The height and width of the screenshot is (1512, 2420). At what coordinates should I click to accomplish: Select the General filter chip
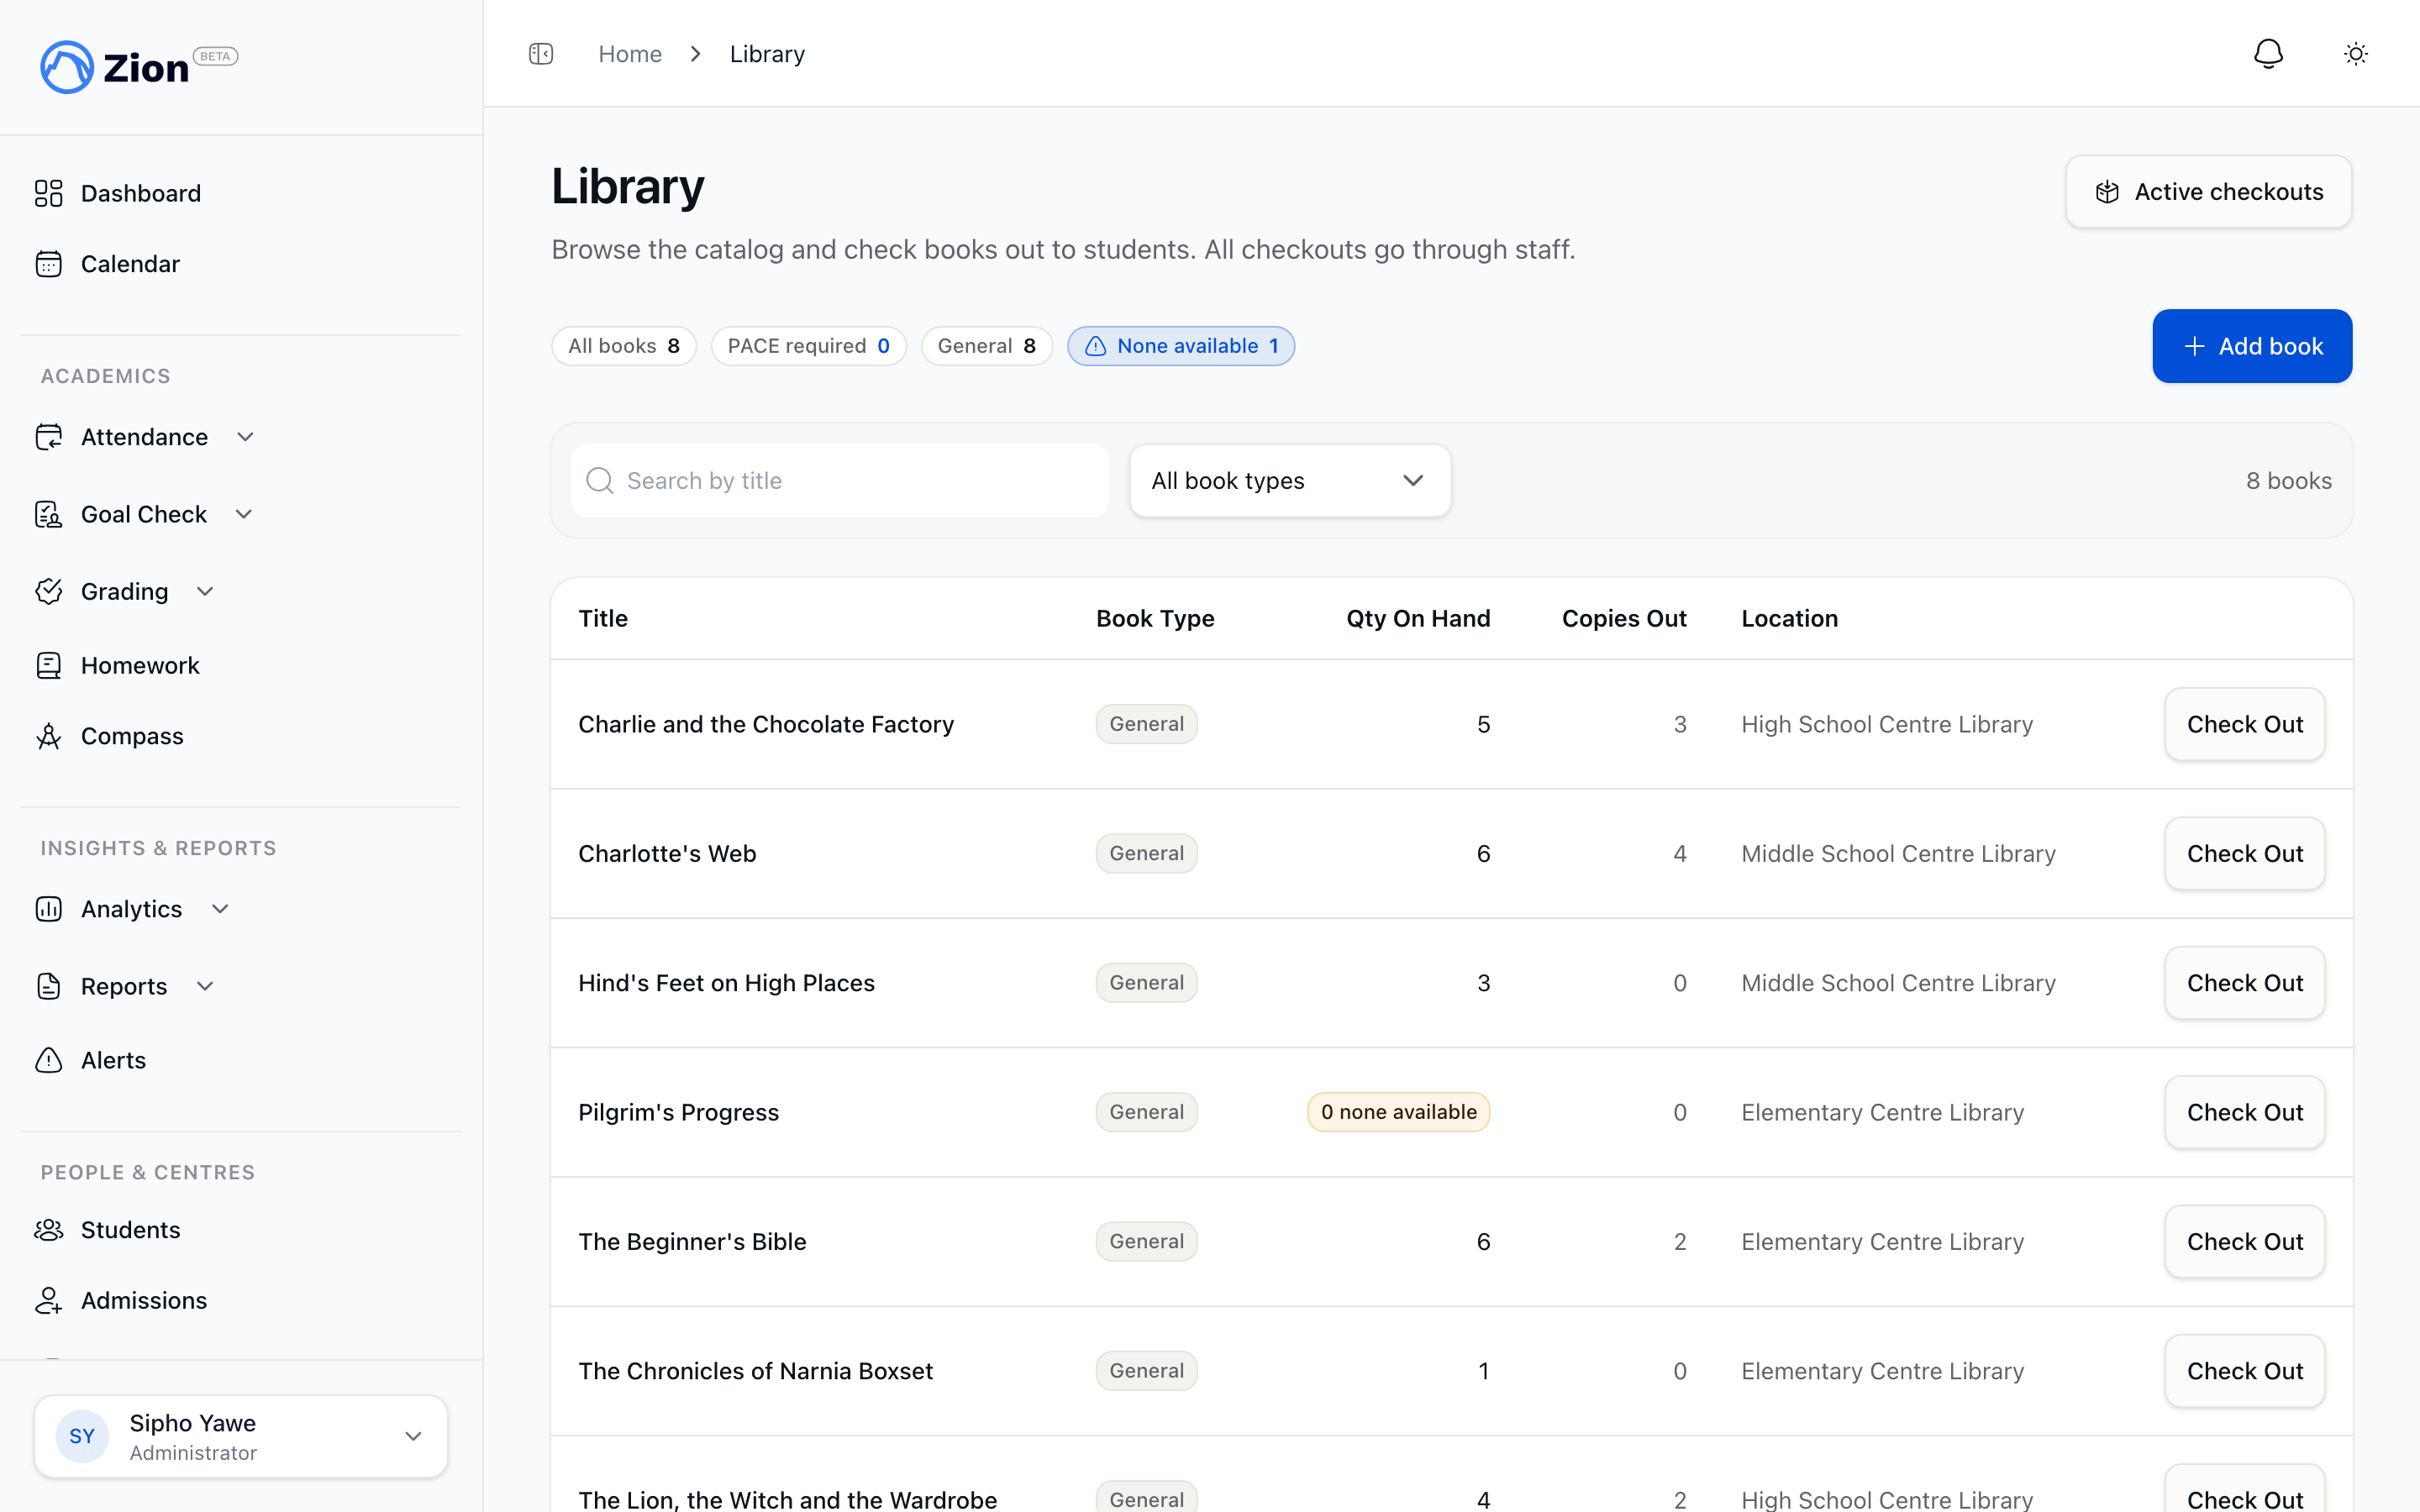point(986,346)
